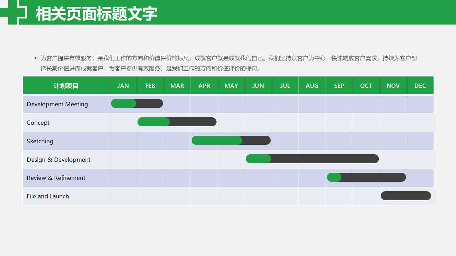
Task: Select the 计划项目 header cell
Action: tap(66, 86)
